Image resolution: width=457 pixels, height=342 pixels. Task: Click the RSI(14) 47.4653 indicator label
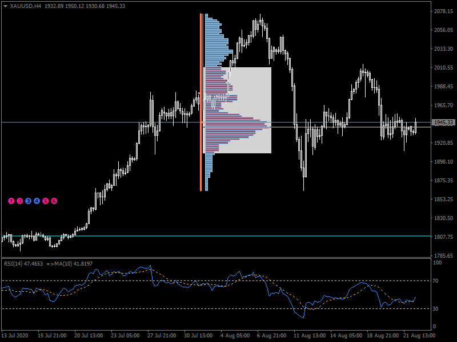(x=23, y=264)
